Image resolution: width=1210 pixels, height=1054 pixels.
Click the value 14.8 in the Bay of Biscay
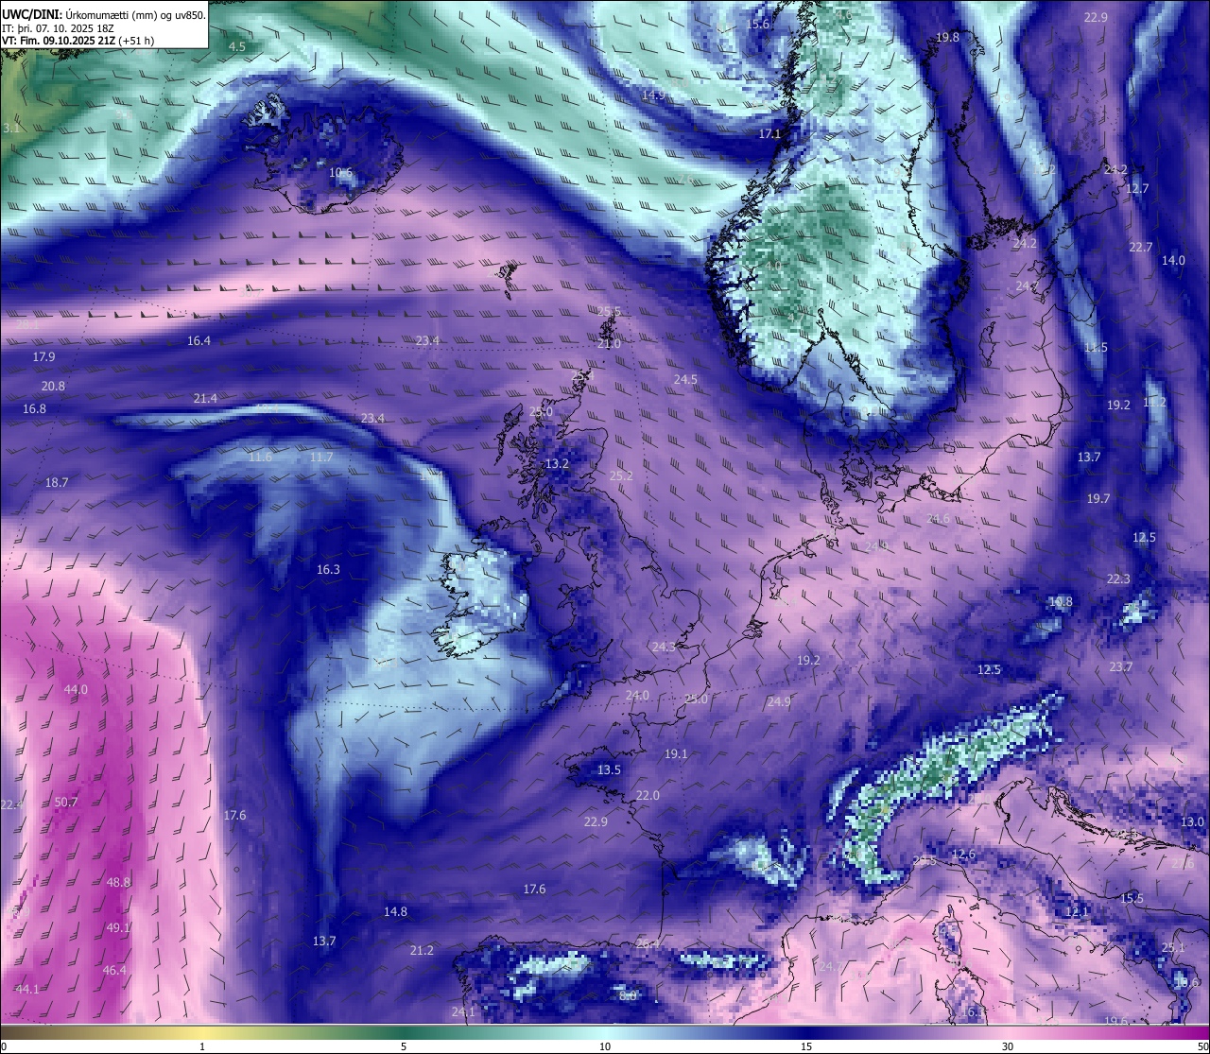[x=395, y=911]
